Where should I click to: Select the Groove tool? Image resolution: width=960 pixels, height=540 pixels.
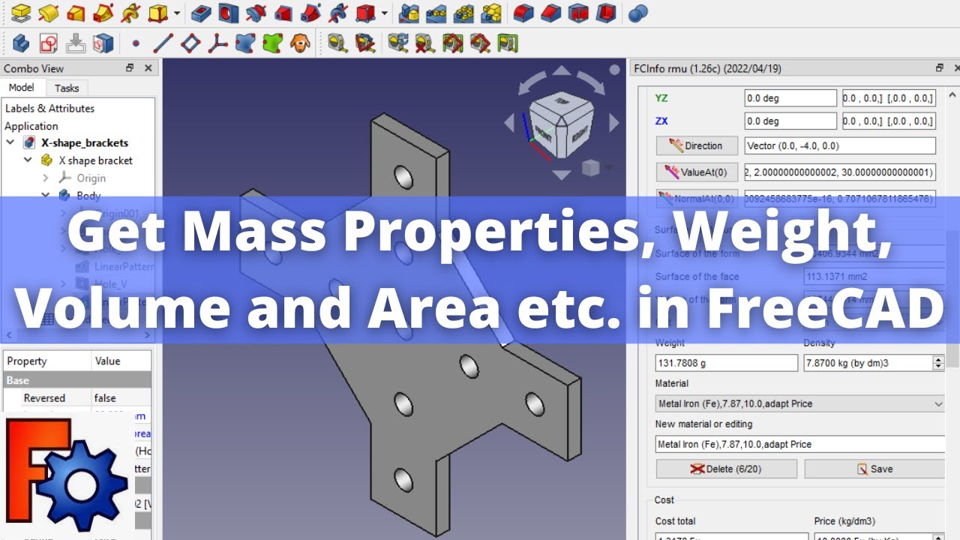click(256, 13)
